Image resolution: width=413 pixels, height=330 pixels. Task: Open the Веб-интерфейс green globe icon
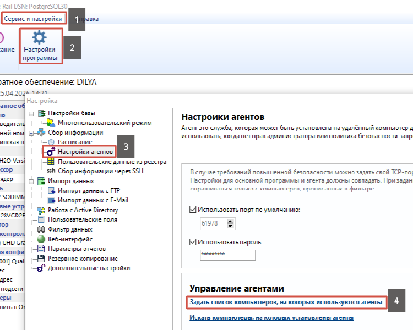click(41, 239)
